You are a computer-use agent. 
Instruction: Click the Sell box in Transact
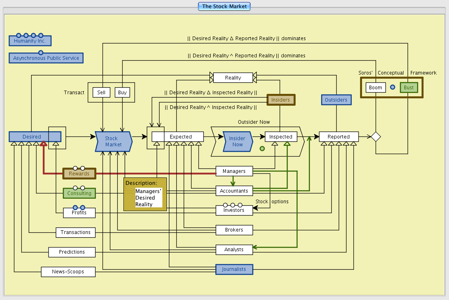(101, 93)
